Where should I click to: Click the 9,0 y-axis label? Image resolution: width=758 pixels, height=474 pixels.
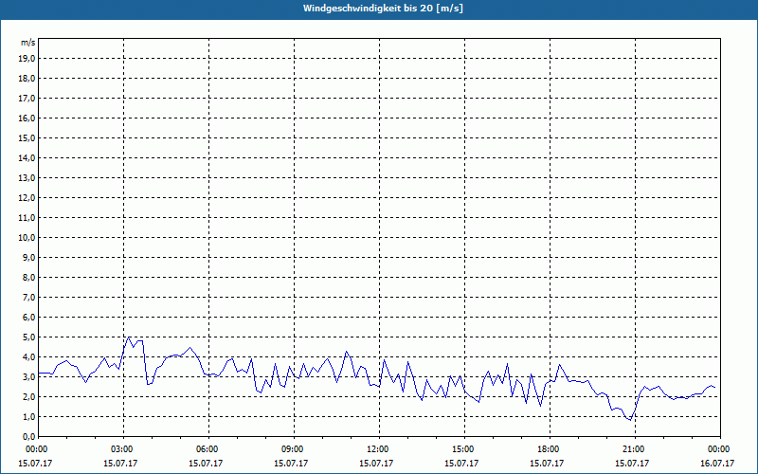coord(28,257)
